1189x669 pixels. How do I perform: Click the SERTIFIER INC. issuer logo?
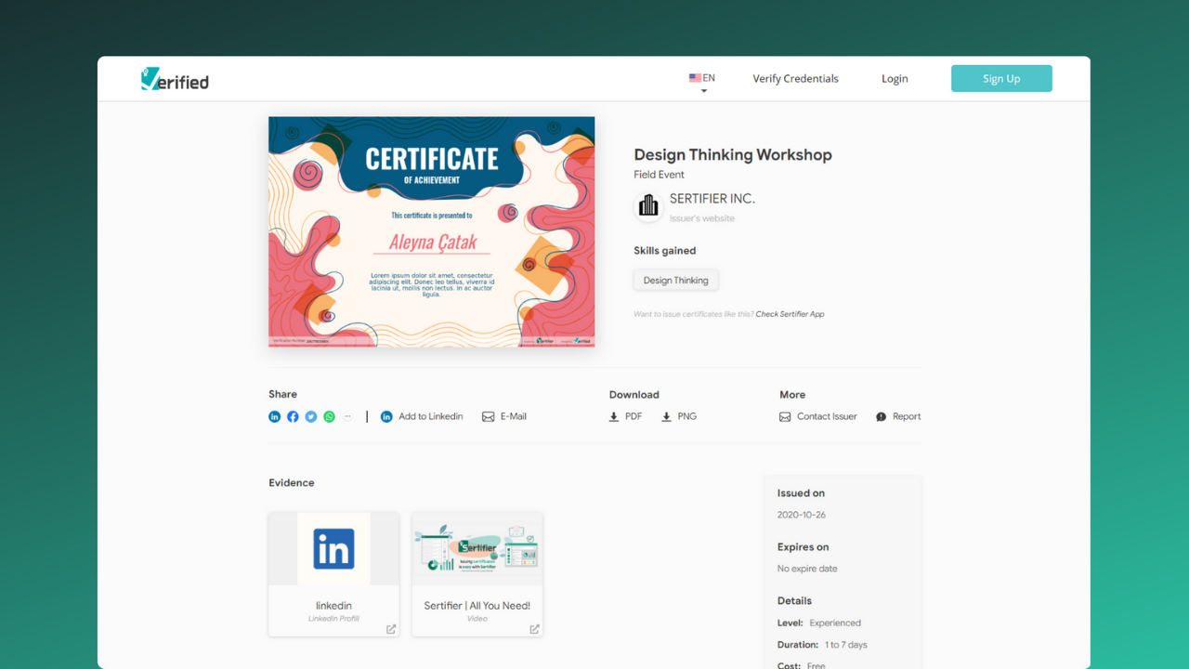click(x=648, y=206)
